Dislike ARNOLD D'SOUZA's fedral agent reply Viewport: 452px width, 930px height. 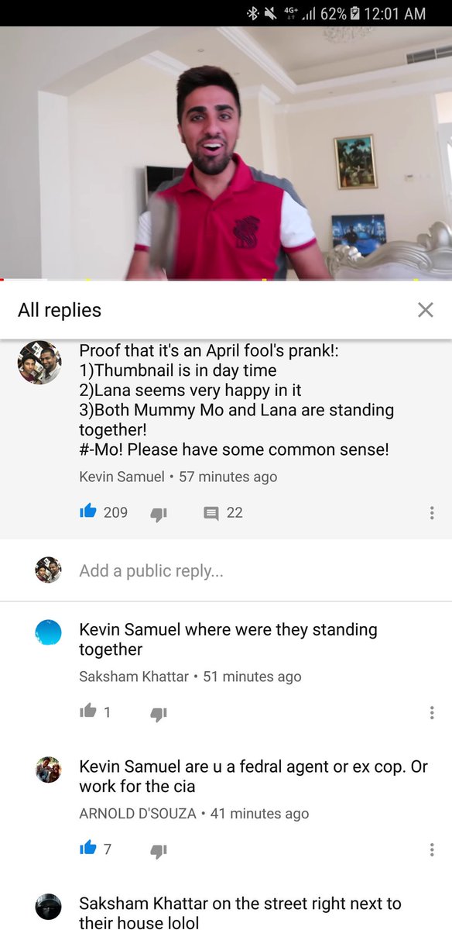point(159,850)
